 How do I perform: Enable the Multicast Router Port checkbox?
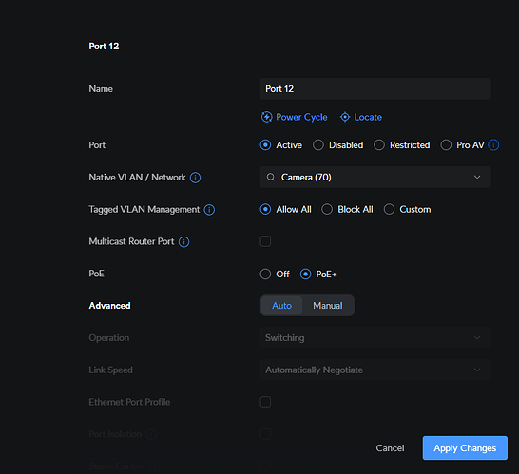click(265, 241)
